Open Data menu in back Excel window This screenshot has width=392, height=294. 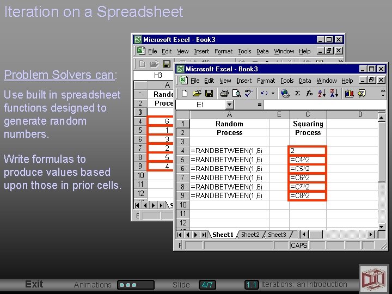click(262, 51)
